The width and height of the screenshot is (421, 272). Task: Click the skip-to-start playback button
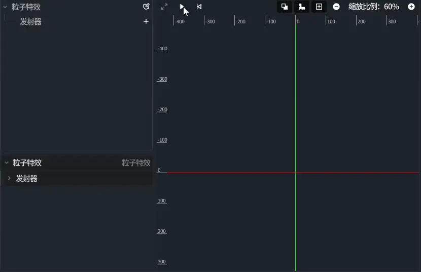pos(199,7)
